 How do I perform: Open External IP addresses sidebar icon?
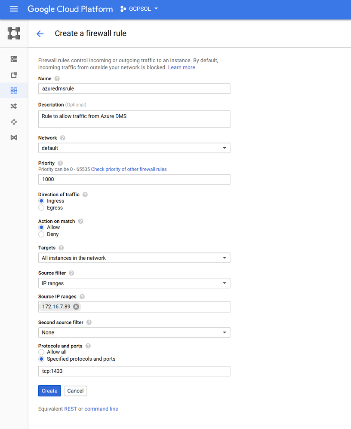coord(14,75)
